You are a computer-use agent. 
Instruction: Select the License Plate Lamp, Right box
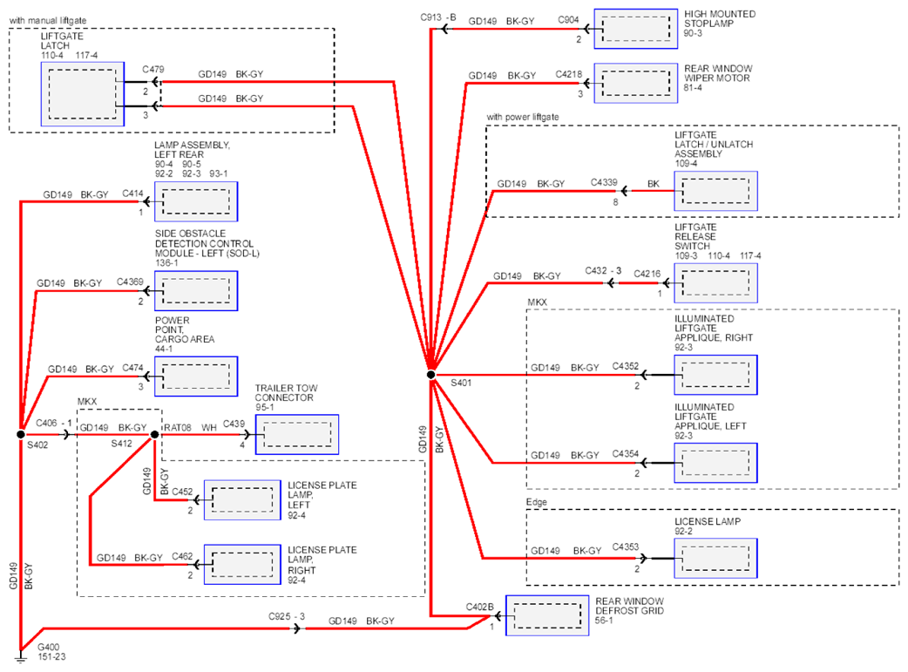pyautogui.click(x=242, y=564)
